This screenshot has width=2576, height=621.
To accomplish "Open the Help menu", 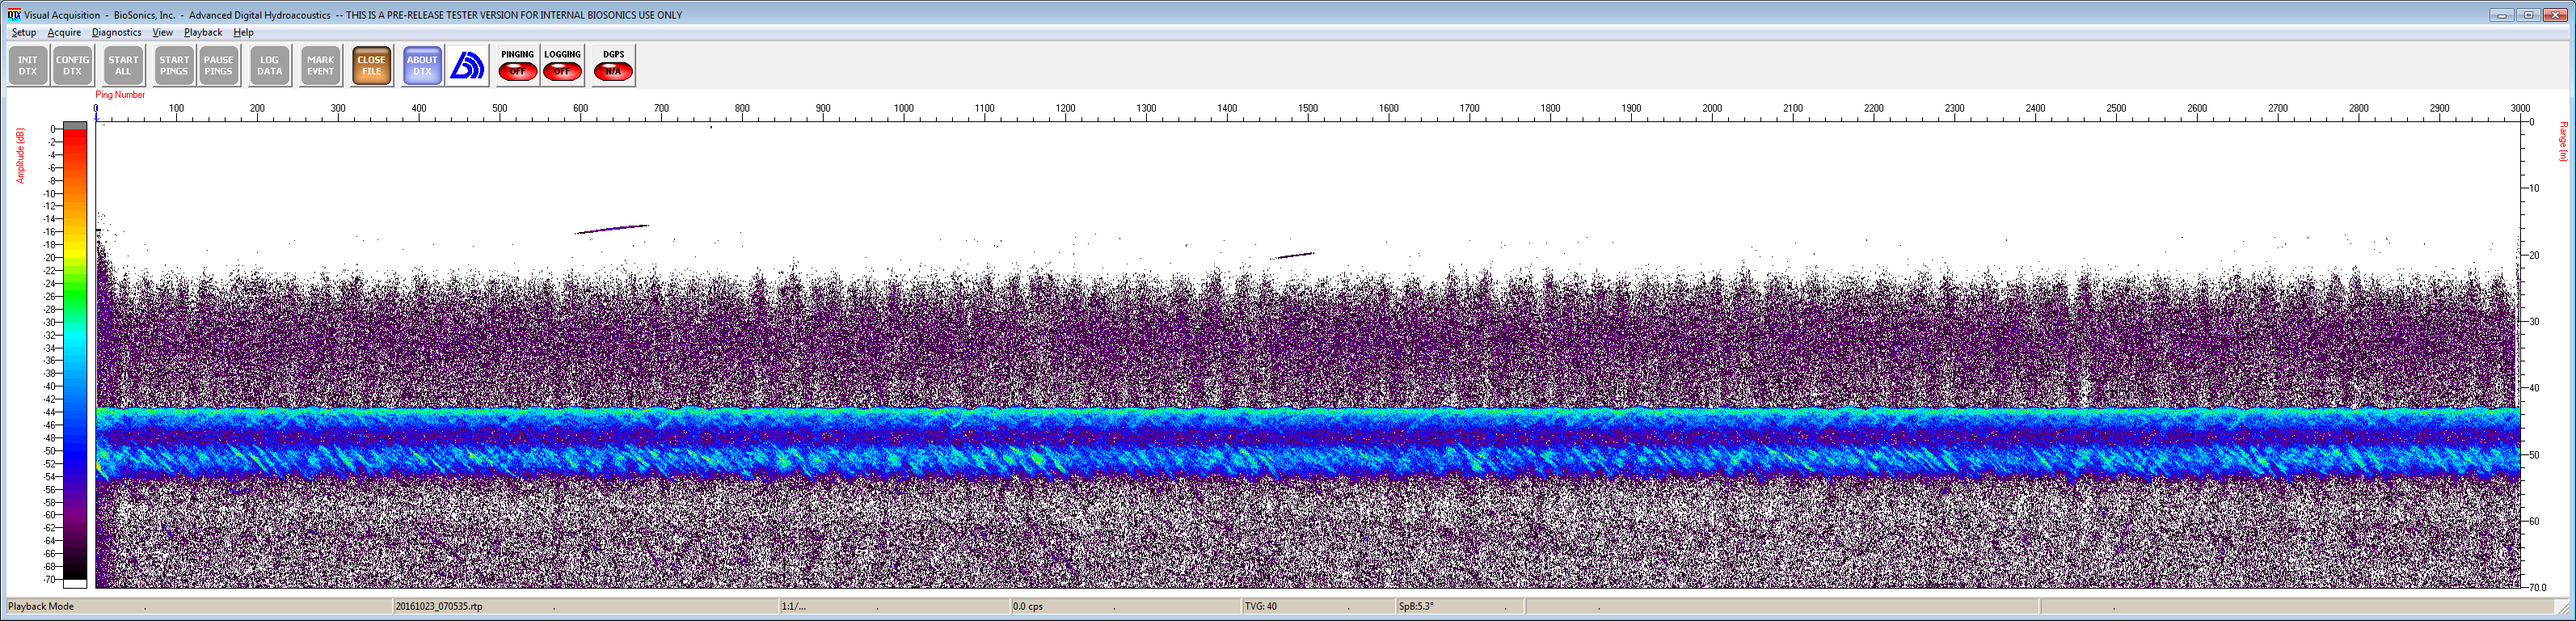I will tap(243, 32).
